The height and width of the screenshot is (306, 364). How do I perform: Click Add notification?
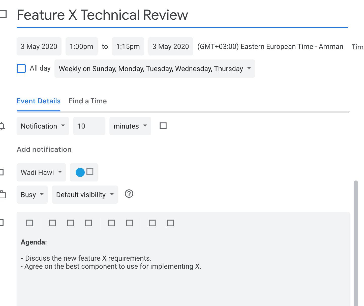click(x=44, y=149)
